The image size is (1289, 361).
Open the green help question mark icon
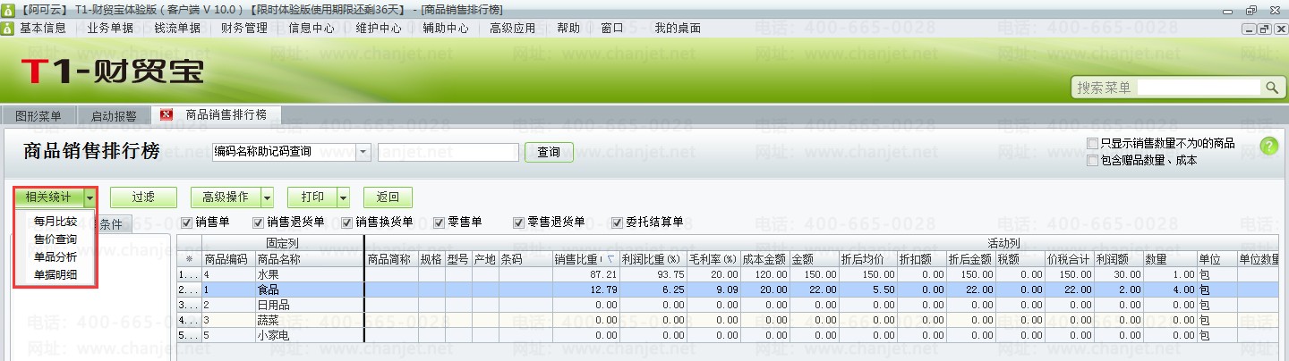(x=1269, y=147)
